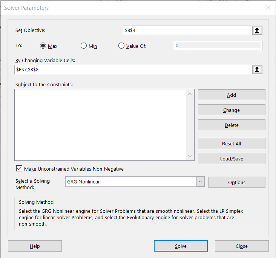Click the Set Objective range selector icon

(257, 31)
